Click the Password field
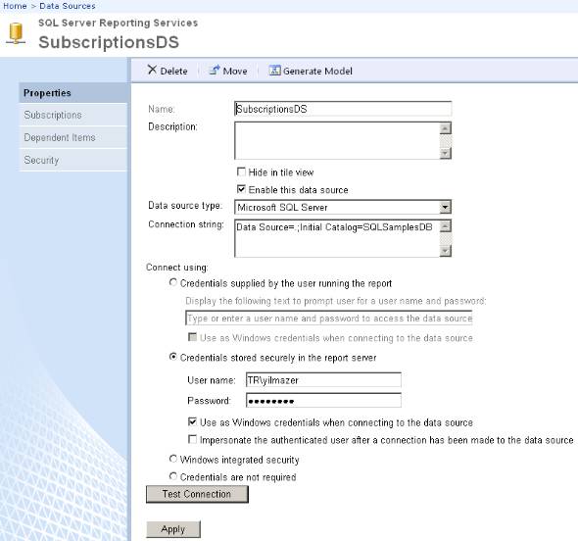 pyautogui.click(x=323, y=401)
